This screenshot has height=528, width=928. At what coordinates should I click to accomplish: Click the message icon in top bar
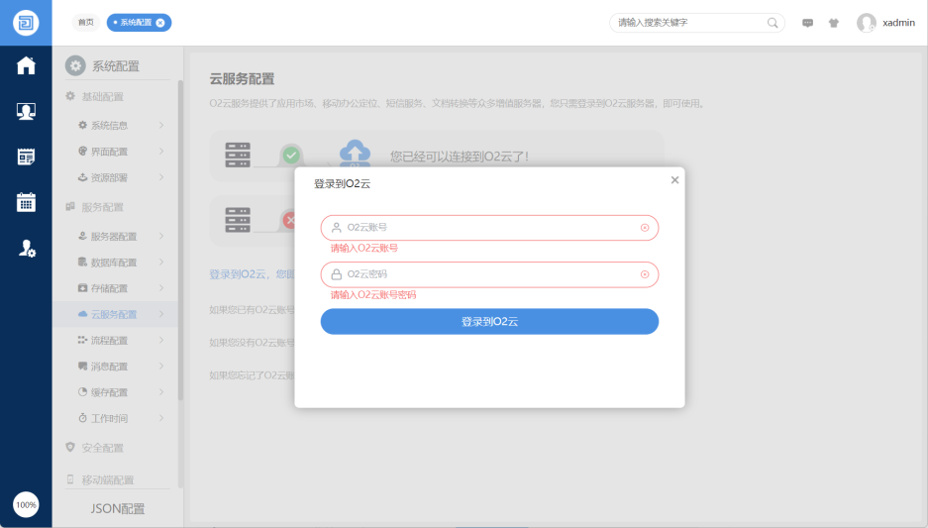click(807, 23)
